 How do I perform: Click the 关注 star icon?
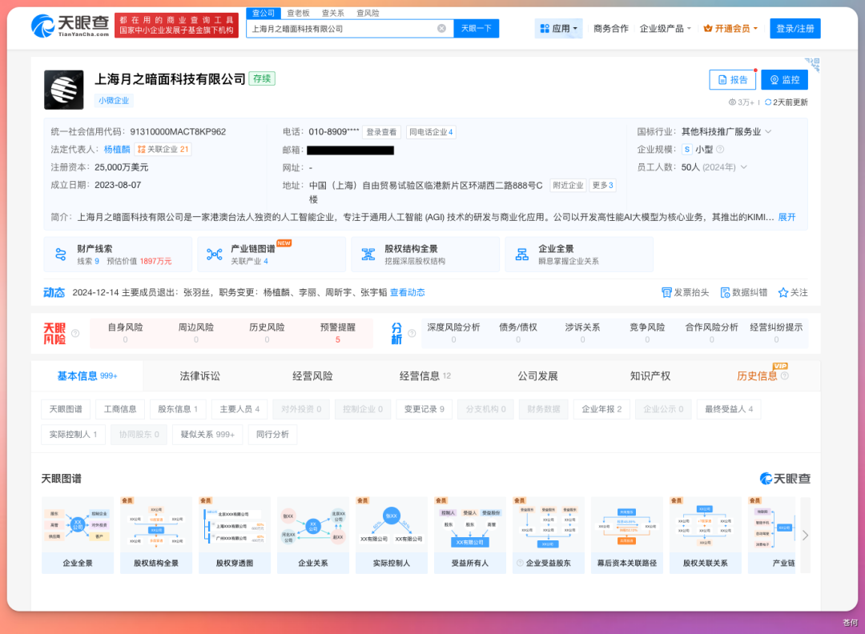tap(783, 293)
